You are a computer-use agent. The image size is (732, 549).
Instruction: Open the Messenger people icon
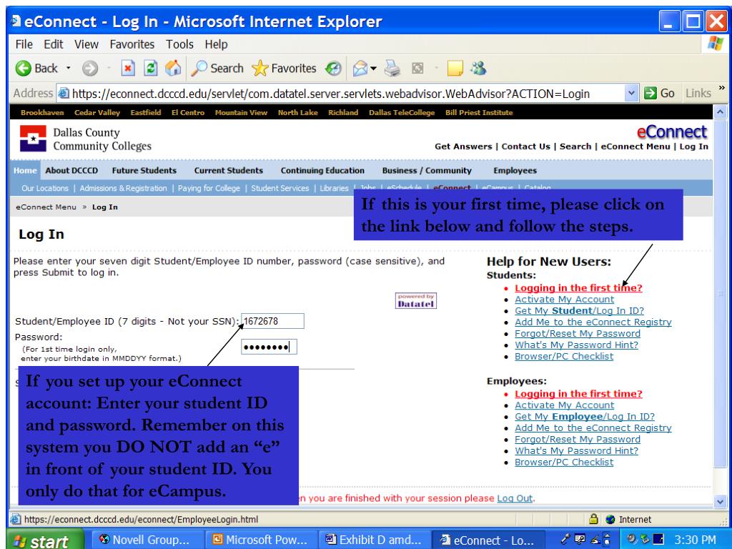coord(478,69)
